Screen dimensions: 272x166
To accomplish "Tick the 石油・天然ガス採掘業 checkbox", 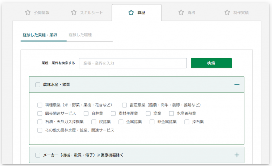I will click(40, 122).
